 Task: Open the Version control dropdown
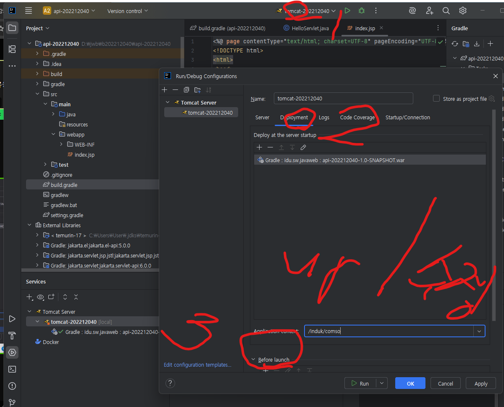pyautogui.click(x=128, y=11)
